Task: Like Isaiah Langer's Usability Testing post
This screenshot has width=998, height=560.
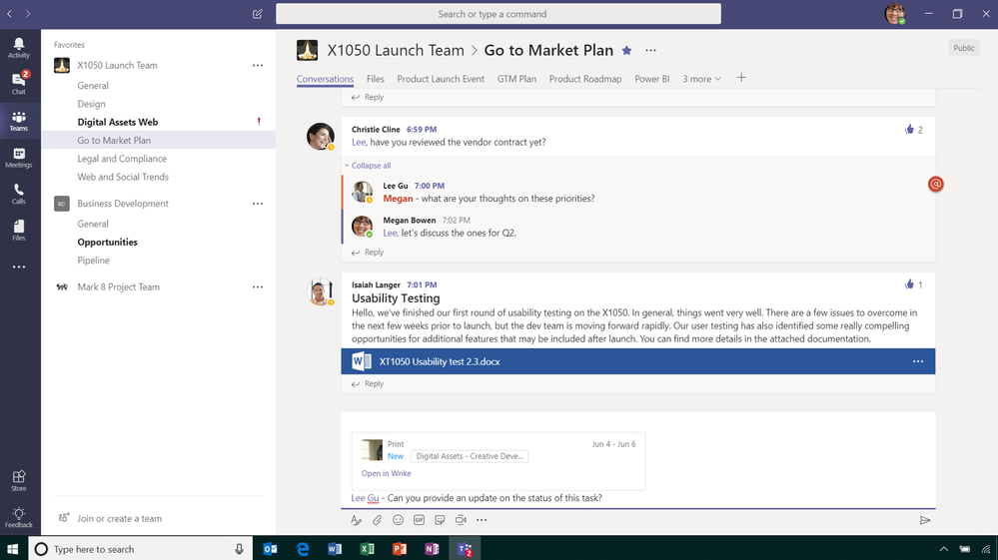Action: (909, 284)
